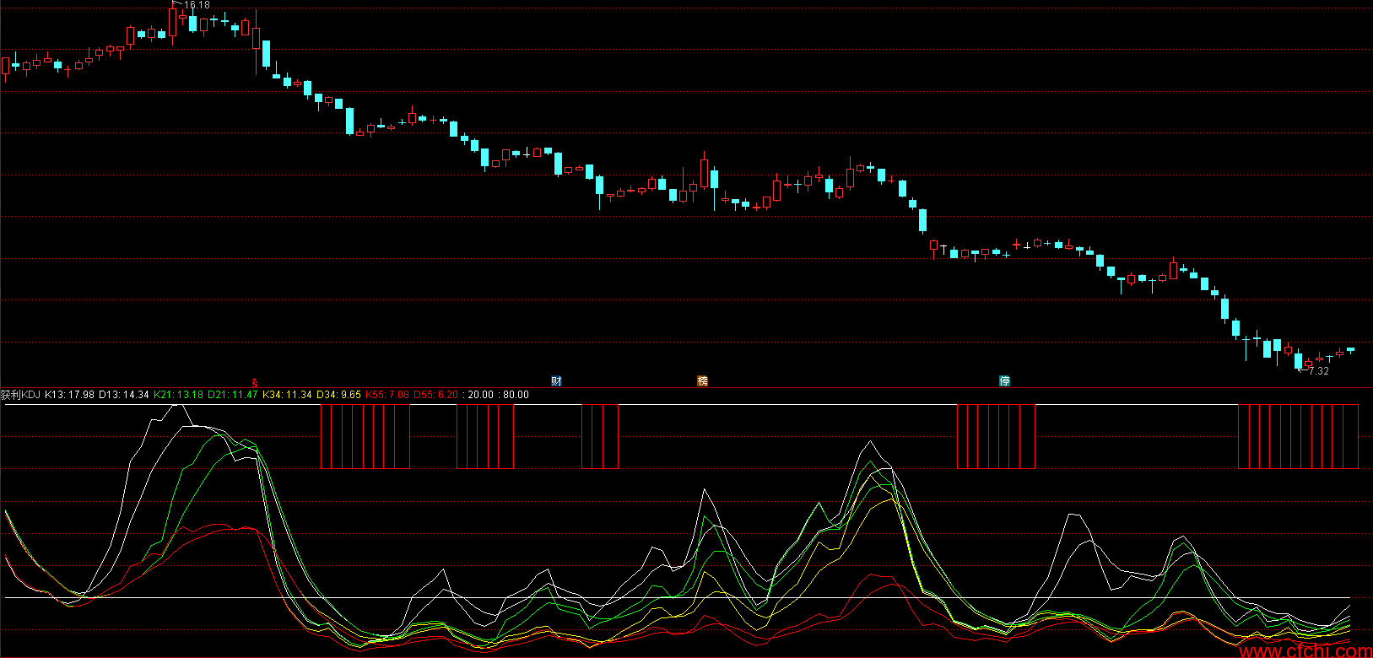Click the green K21: 13.18 value
1373x658 pixels.
point(178,395)
